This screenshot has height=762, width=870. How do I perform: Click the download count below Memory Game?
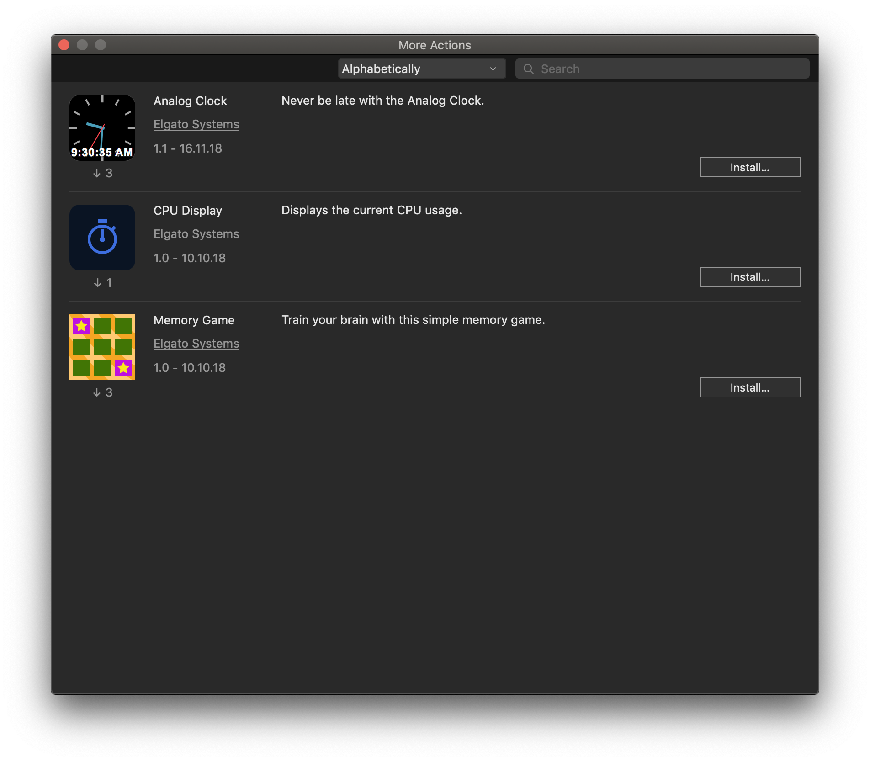coord(103,392)
